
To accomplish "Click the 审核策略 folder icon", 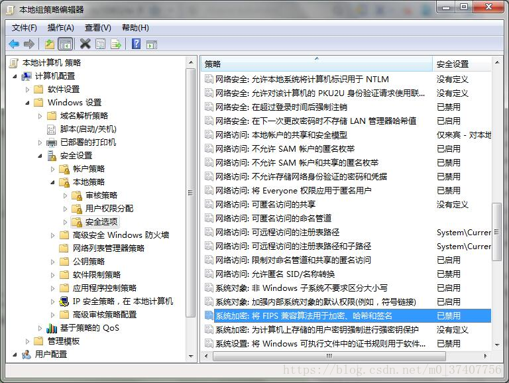I will click(77, 195).
